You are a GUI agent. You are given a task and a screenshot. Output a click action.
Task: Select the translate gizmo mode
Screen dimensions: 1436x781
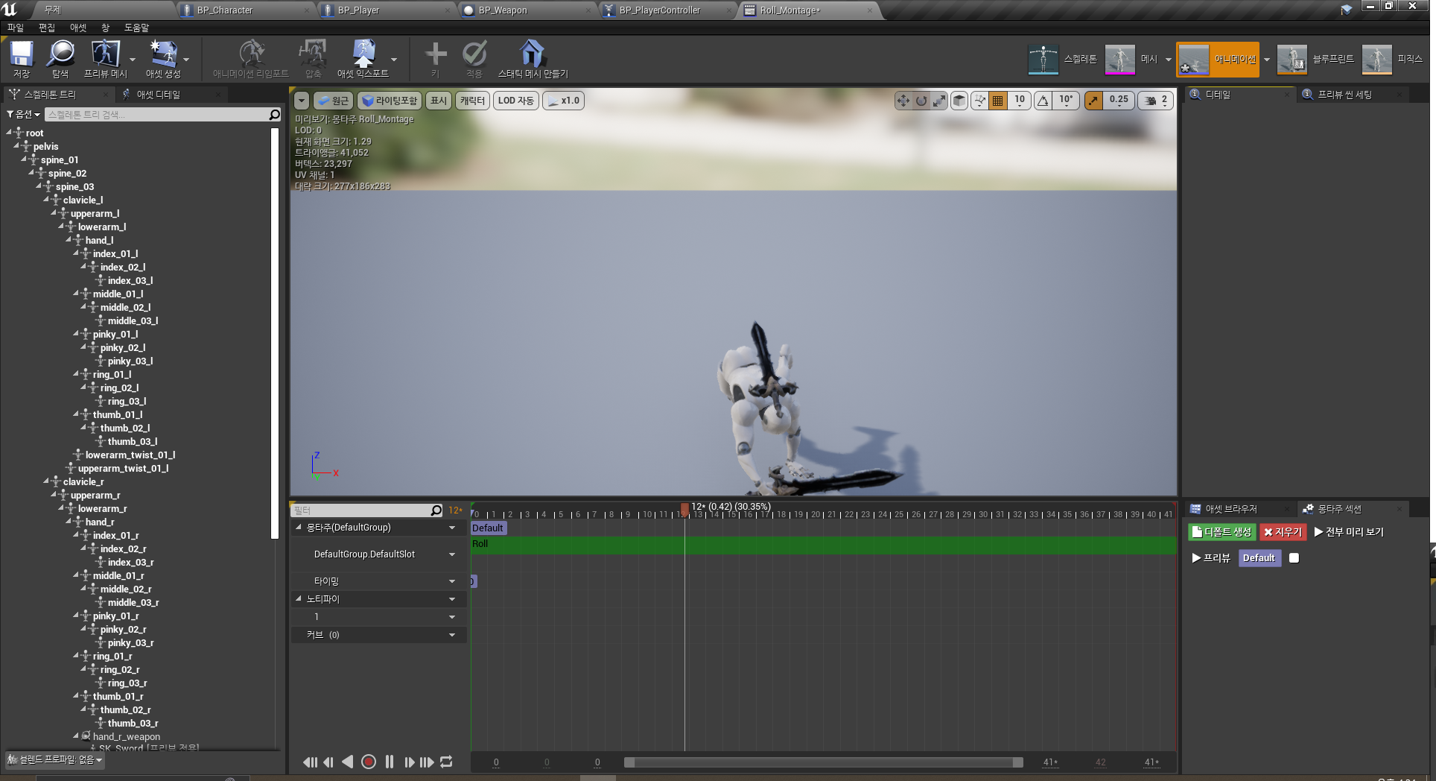tap(903, 101)
